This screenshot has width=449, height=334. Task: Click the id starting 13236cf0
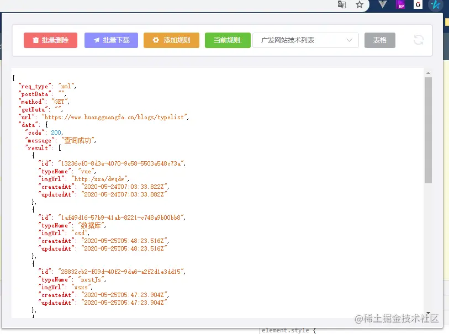point(121,163)
